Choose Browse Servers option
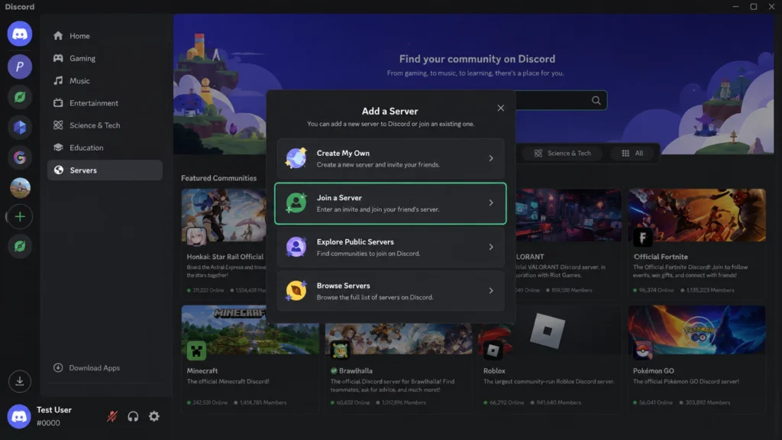The height and width of the screenshot is (440, 782). [390, 291]
